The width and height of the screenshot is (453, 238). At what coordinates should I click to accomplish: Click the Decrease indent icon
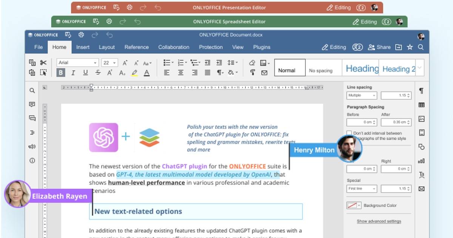207,63
